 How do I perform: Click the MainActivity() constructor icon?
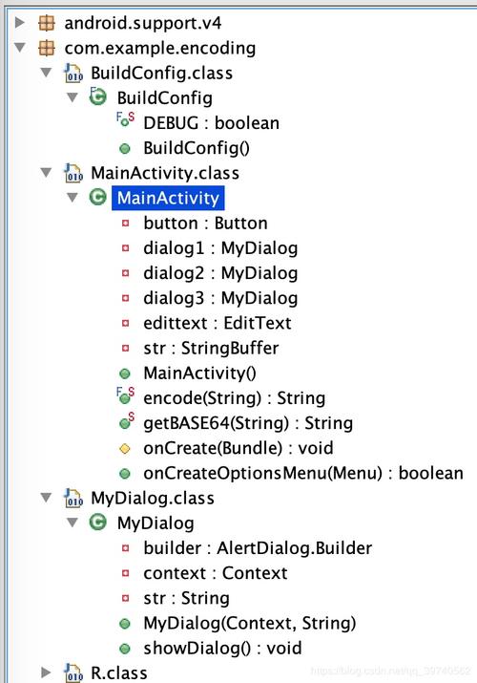click(125, 374)
